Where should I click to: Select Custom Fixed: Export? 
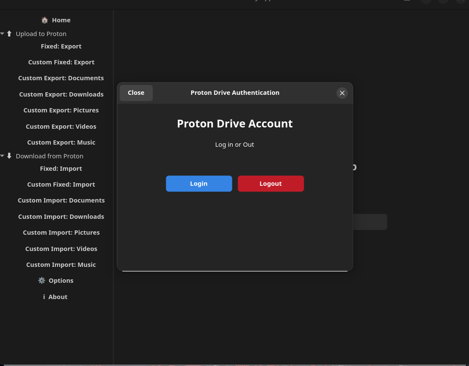[x=61, y=62]
